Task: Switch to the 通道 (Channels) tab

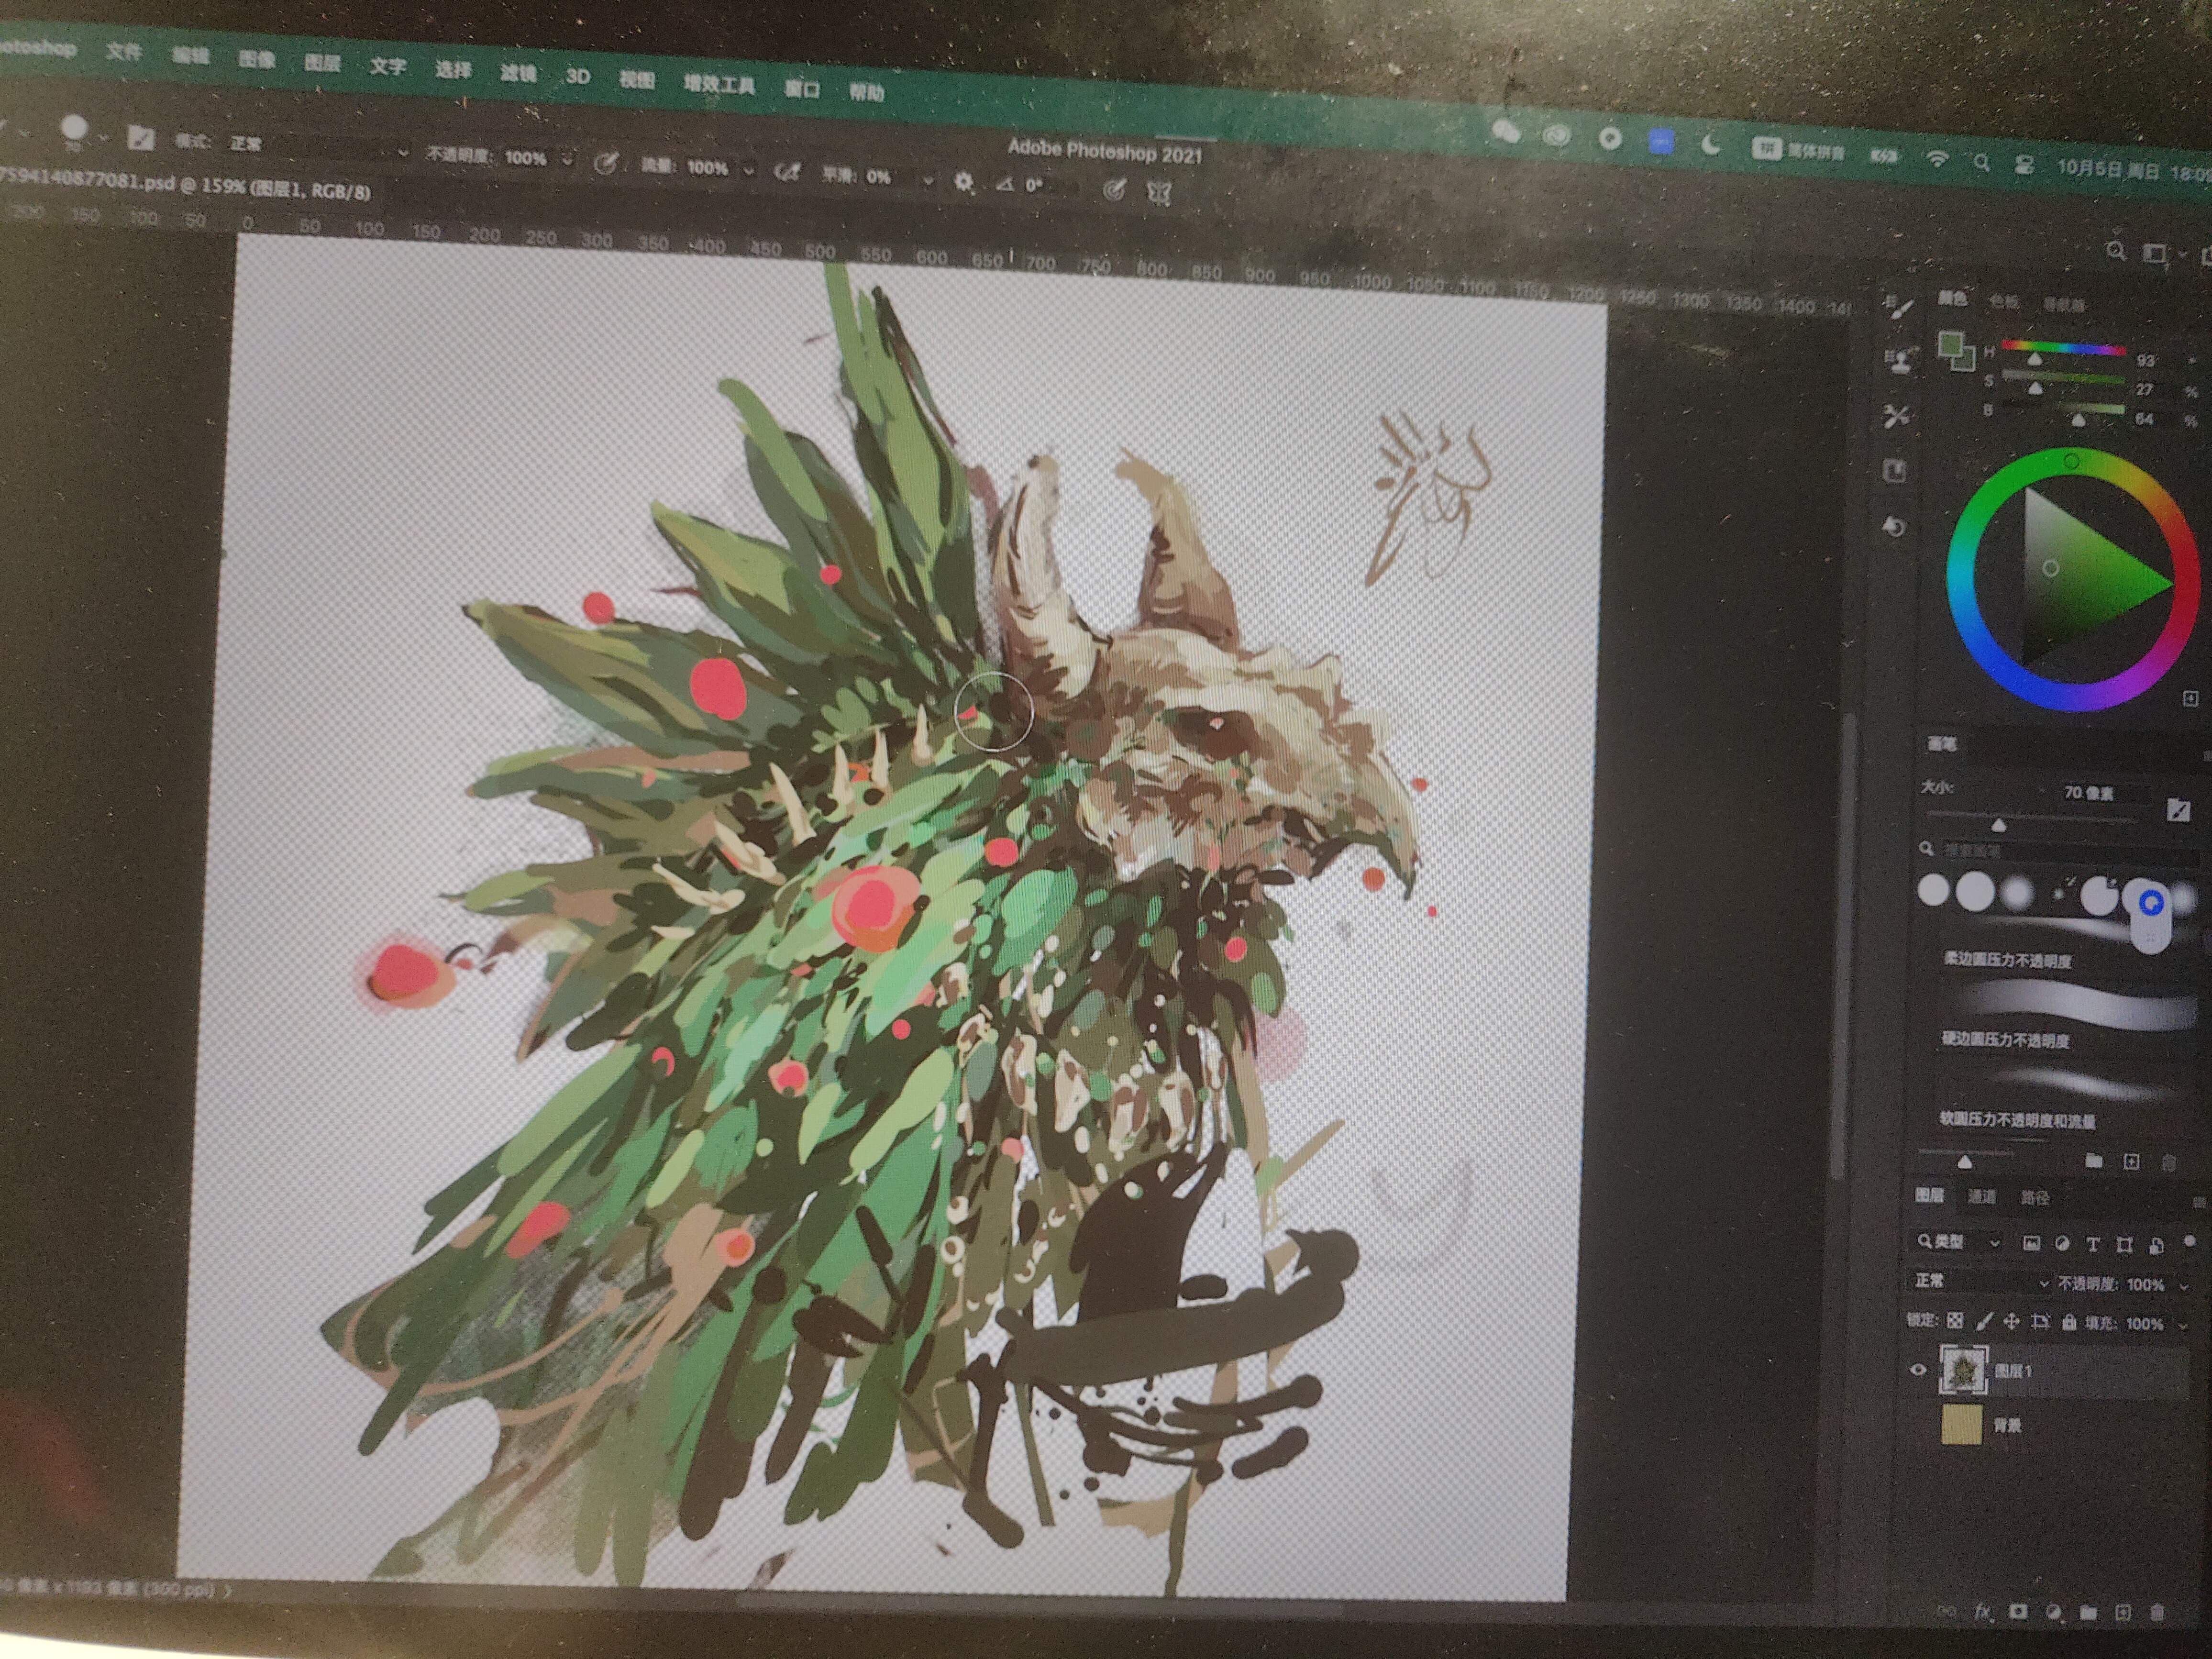Action: point(1981,1196)
